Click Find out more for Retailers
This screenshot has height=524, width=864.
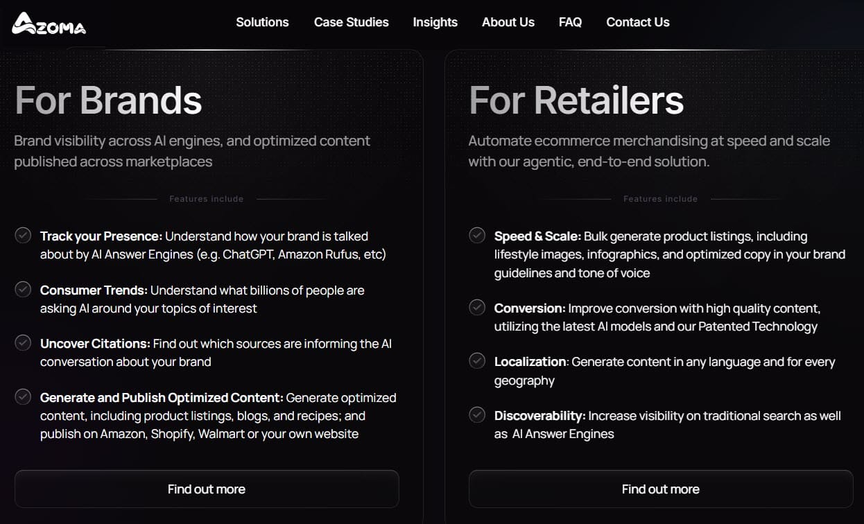click(x=660, y=489)
